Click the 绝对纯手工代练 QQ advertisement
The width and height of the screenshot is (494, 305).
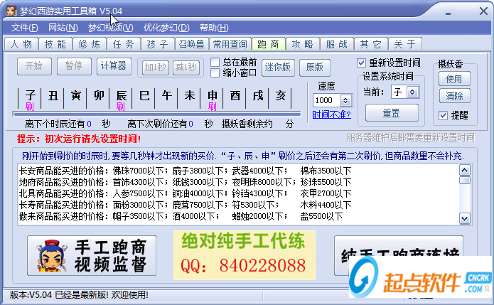(245, 255)
